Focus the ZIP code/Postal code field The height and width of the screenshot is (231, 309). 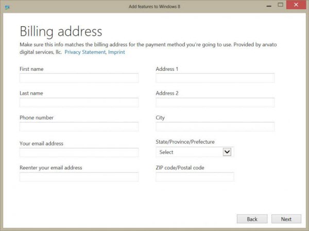(195, 177)
